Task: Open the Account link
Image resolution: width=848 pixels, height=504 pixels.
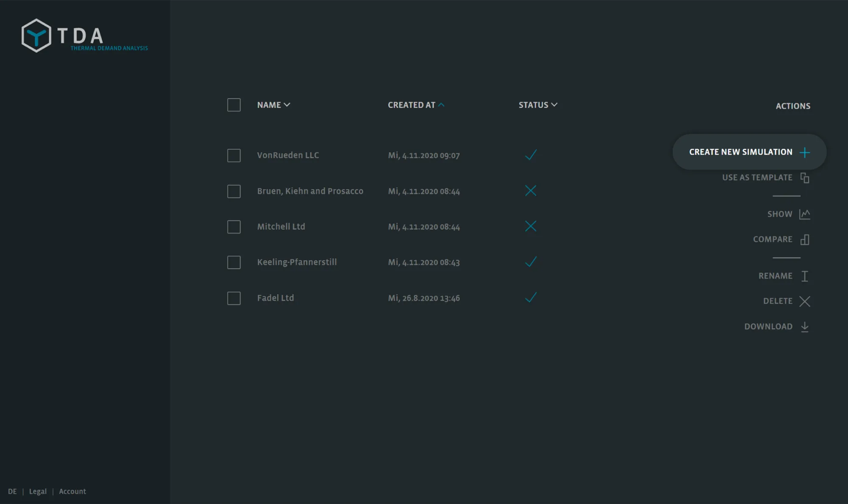Action: point(73,491)
